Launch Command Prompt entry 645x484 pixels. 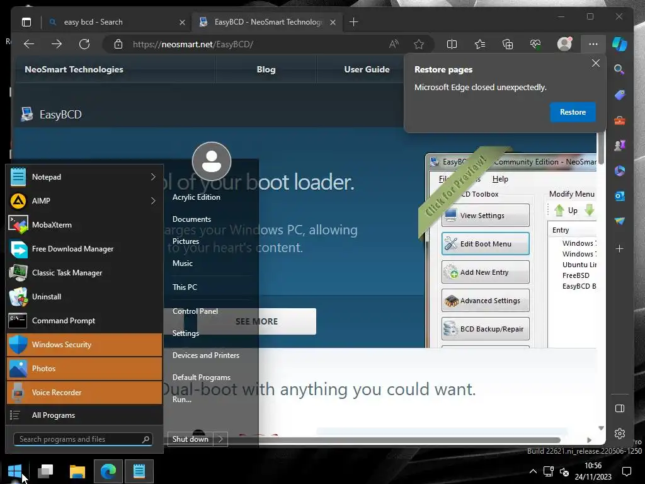click(84, 321)
